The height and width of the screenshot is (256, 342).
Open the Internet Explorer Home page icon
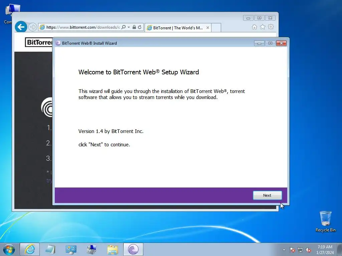[254, 27]
